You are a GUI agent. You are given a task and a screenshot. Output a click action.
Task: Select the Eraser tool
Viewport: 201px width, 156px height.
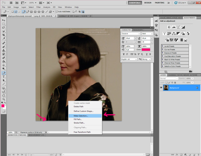click(4, 58)
